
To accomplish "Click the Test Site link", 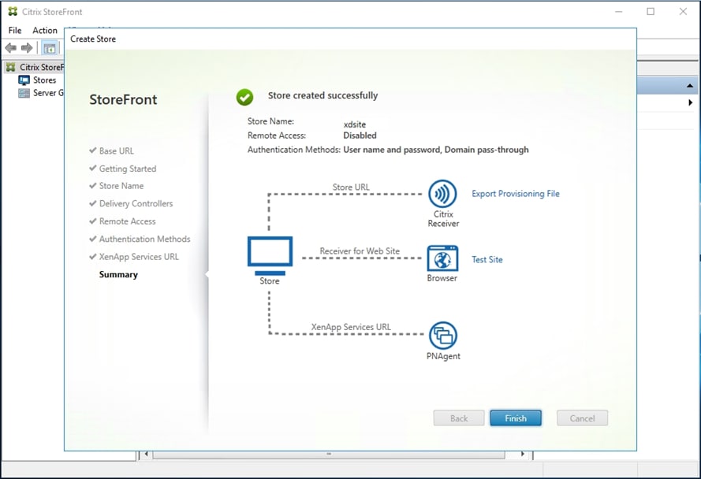I will click(x=487, y=260).
